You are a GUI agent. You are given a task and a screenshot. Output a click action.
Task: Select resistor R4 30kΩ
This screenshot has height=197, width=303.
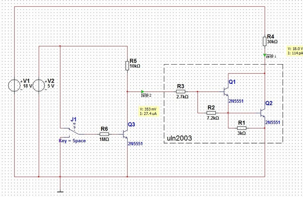pos(265,40)
